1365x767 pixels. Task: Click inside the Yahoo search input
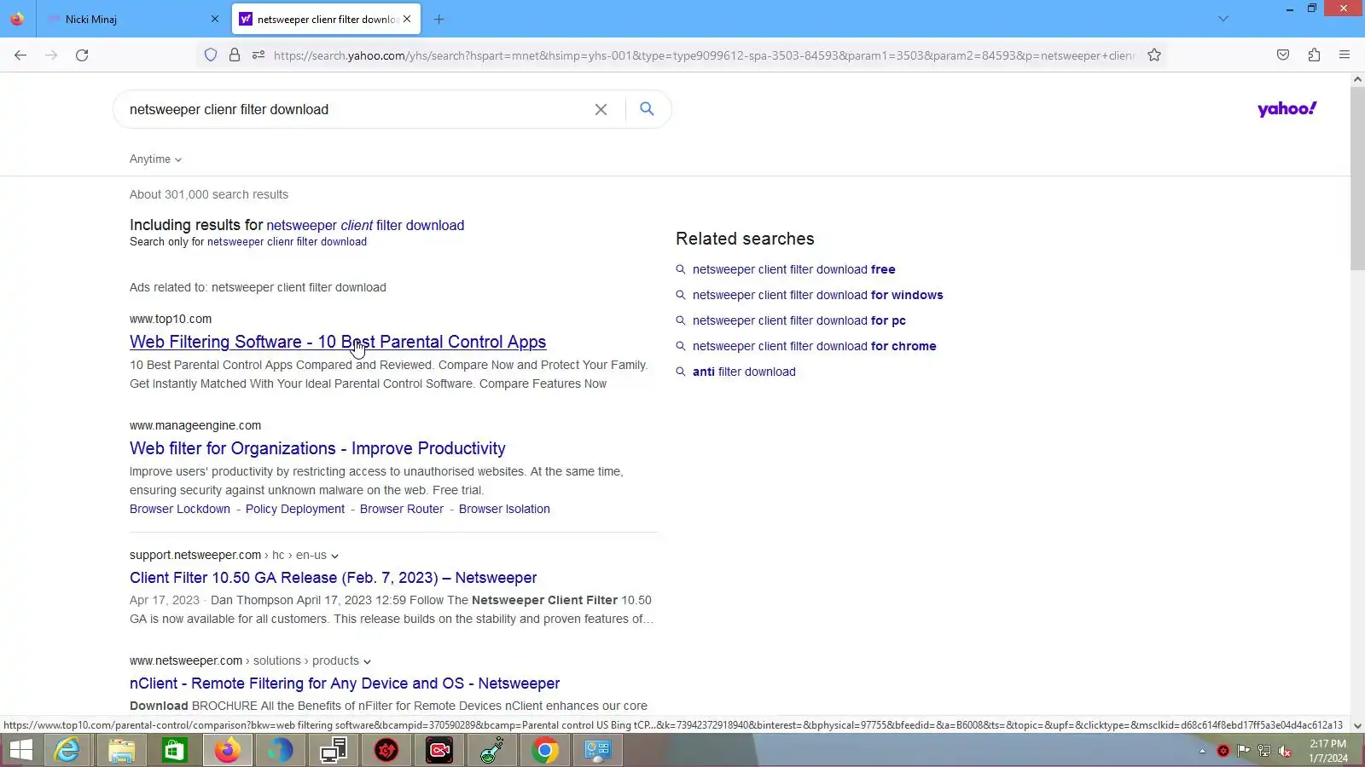pyautogui.click(x=354, y=109)
